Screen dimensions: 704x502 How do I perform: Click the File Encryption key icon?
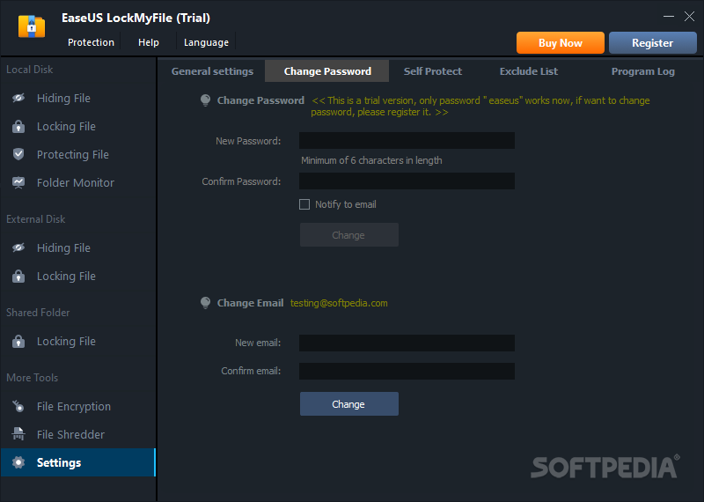[x=18, y=406]
